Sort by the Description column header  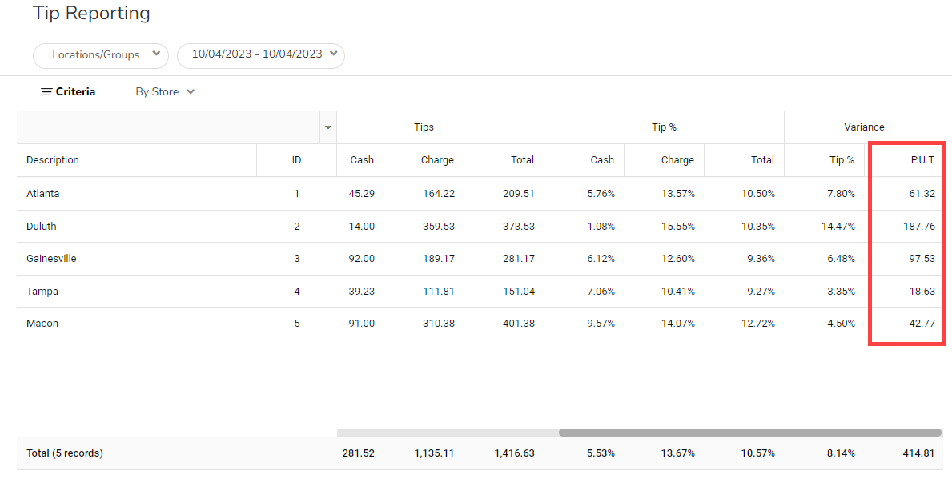click(x=53, y=160)
